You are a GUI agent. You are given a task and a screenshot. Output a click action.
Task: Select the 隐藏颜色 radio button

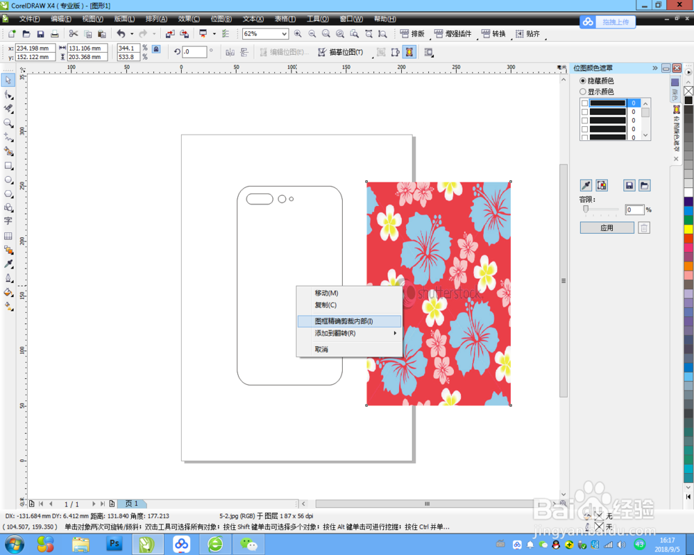click(x=583, y=81)
